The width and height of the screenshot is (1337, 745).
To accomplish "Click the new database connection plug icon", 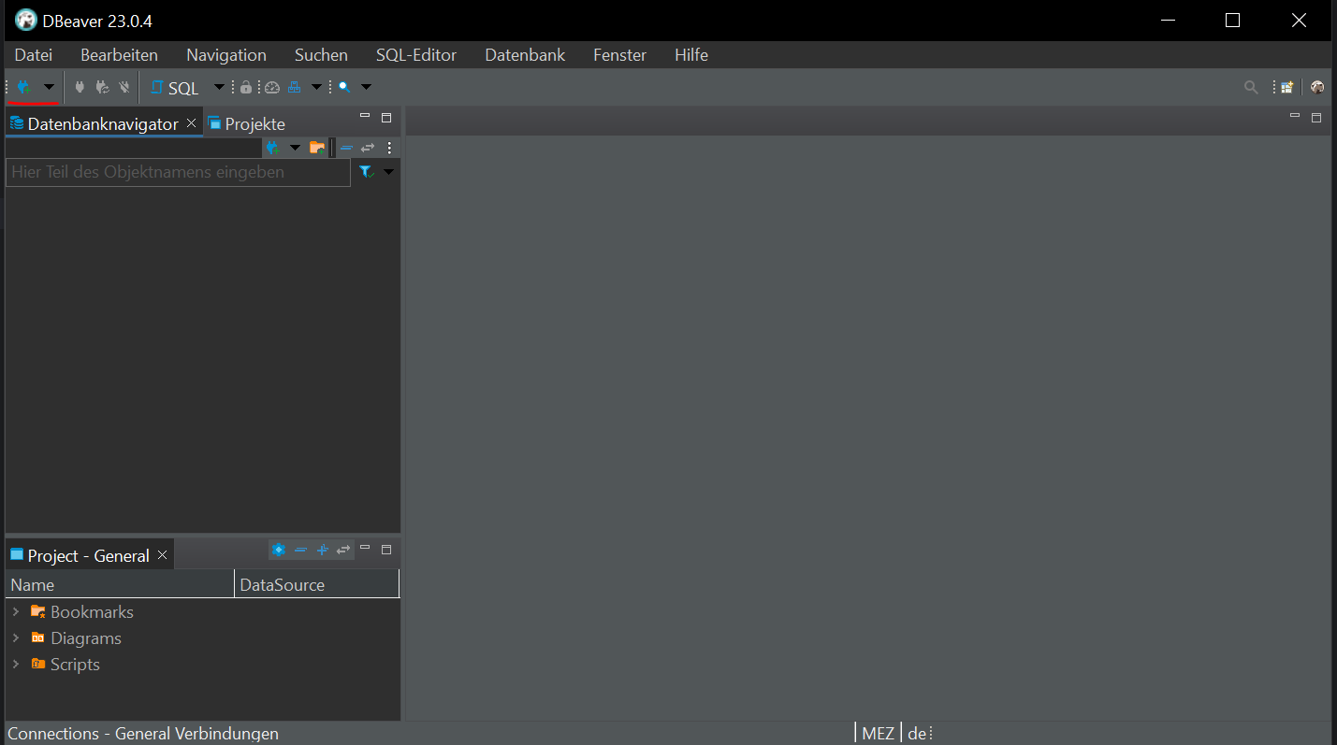I will pyautogui.click(x=24, y=87).
